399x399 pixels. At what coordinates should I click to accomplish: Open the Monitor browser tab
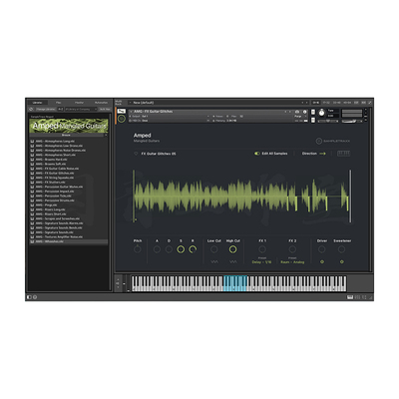tap(79, 103)
